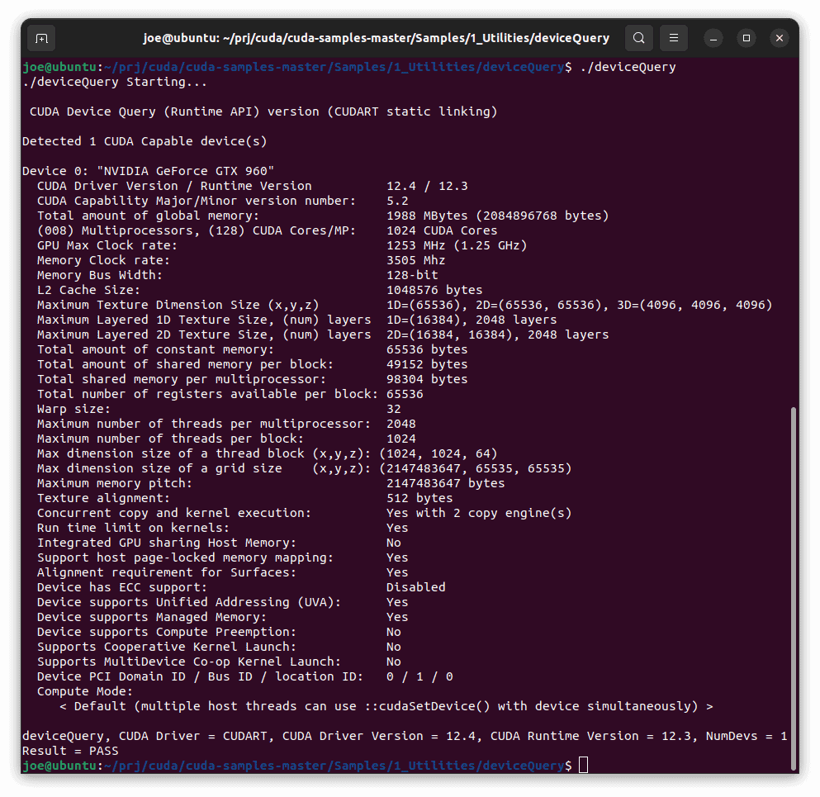The width and height of the screenshot is (820, 797).
Task: Click the '0 / 1 / 0' PCI ID value
Action: (419, 676)
